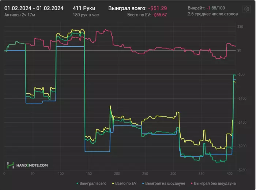The width and height of the screenshot is (256, 190).
Task: Click the total winnings value -$51.29
Action: [x=157, y=8]
